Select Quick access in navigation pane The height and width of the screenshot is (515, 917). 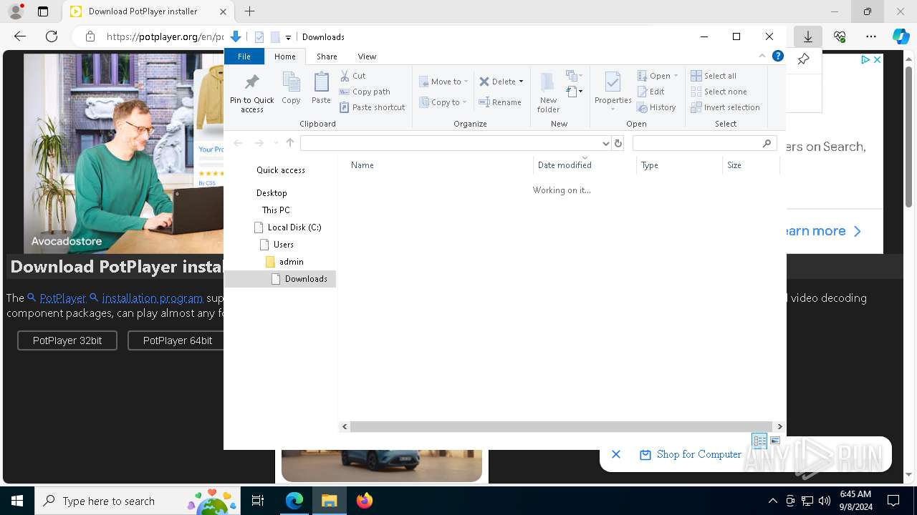point(280,170)
